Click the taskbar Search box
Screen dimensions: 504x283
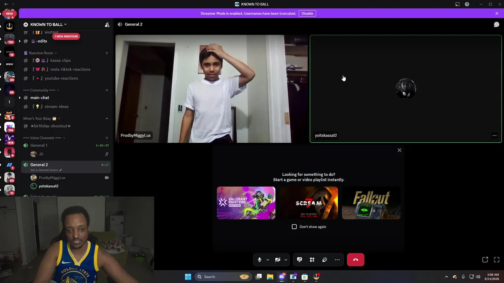click(224, 277)
